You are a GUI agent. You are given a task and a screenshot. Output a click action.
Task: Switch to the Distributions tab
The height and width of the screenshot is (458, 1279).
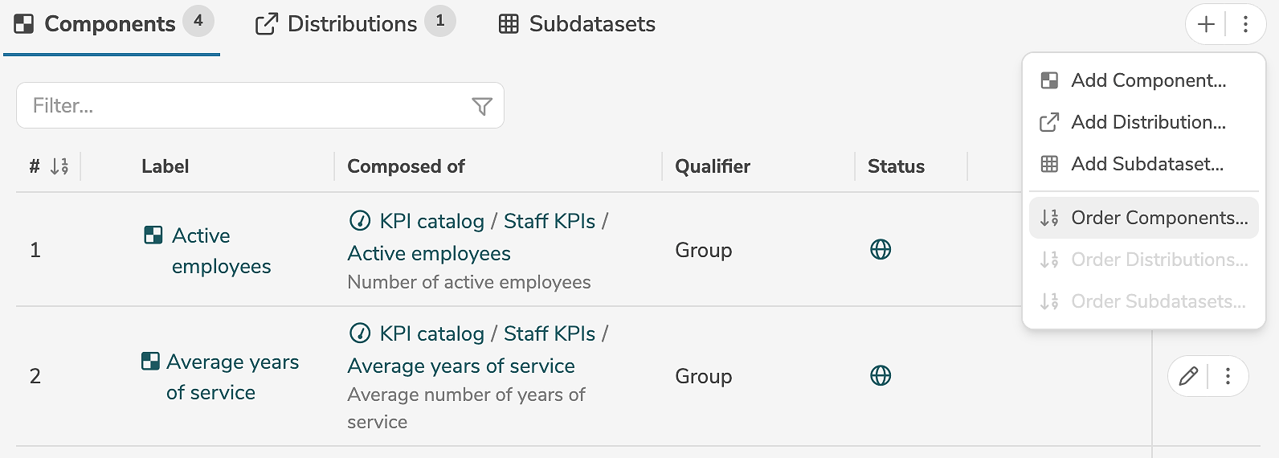pyautogui.click(x=353, y=24)
